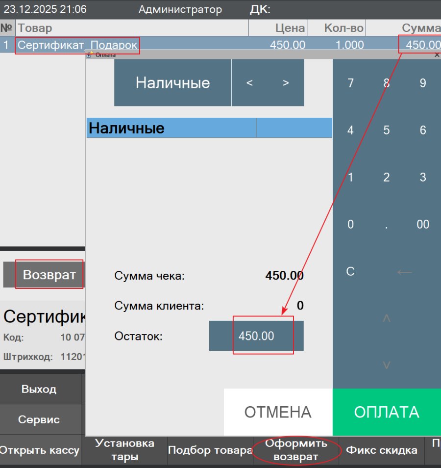Click the Цена column header
This screenshot has width=441, height=468.
pos(278,28)
